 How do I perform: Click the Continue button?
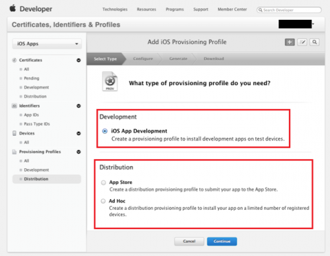coord(222,241)
